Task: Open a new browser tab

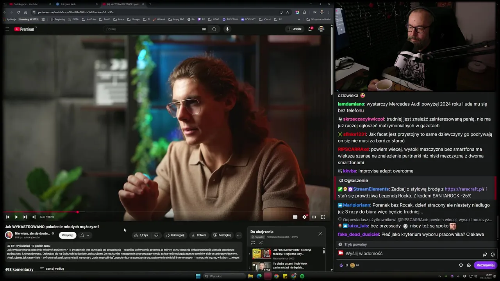Action: pyautogui.click(x=150, y=4)
